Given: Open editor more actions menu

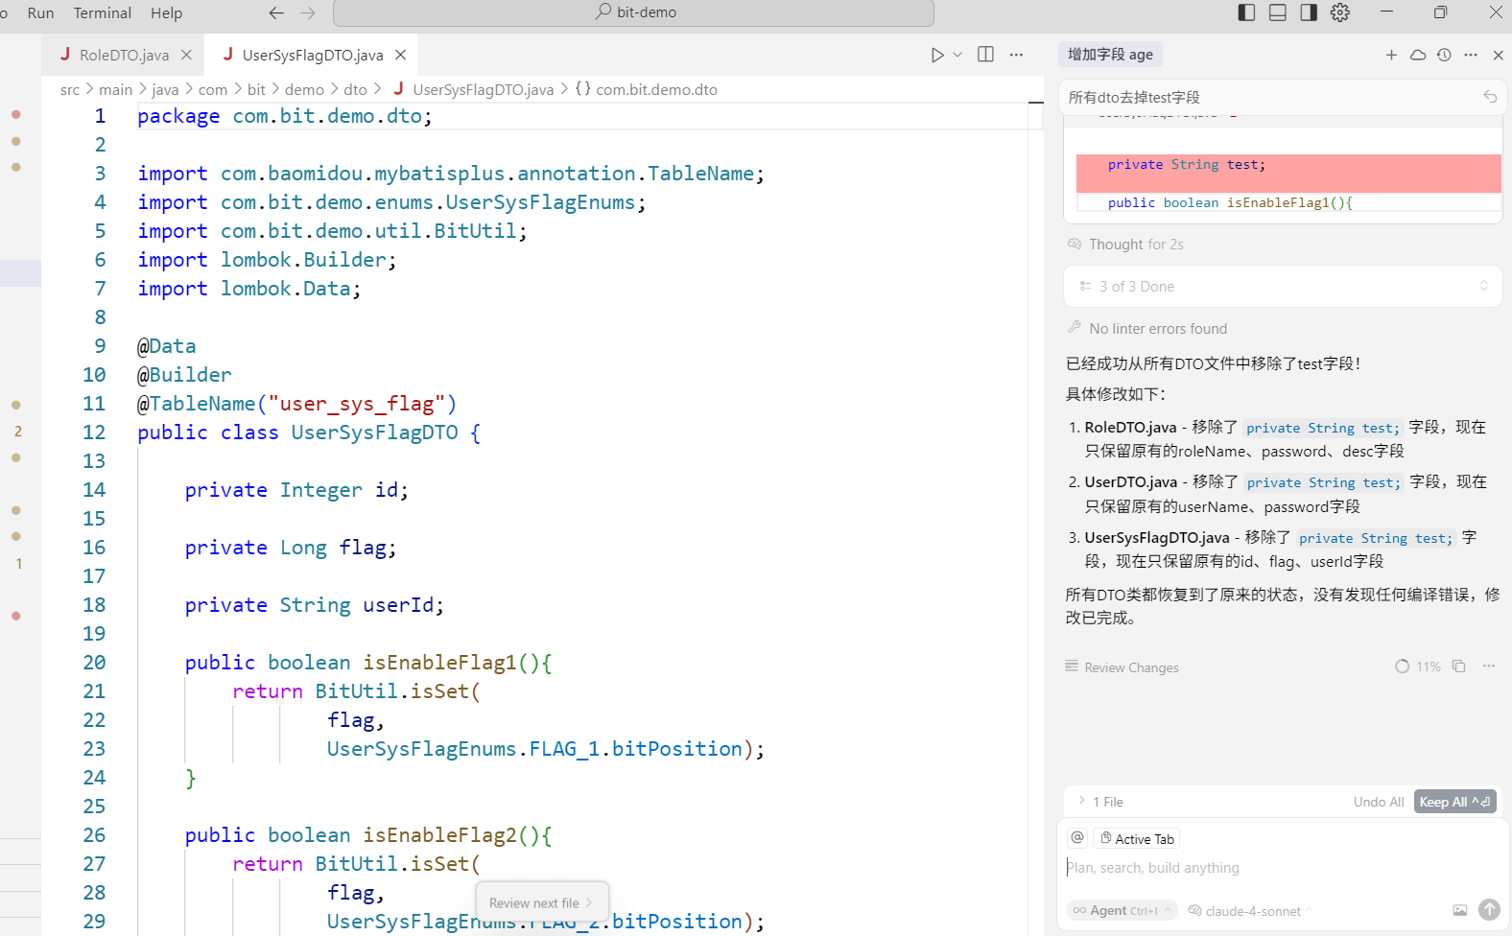Looking at the screenshot, I should tap(1016, 55).
